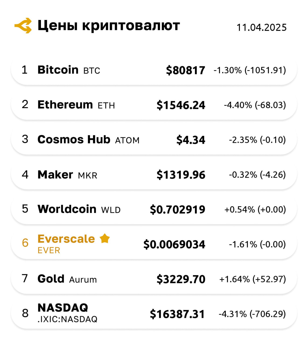Click the gold star beside Everscale

104,239
